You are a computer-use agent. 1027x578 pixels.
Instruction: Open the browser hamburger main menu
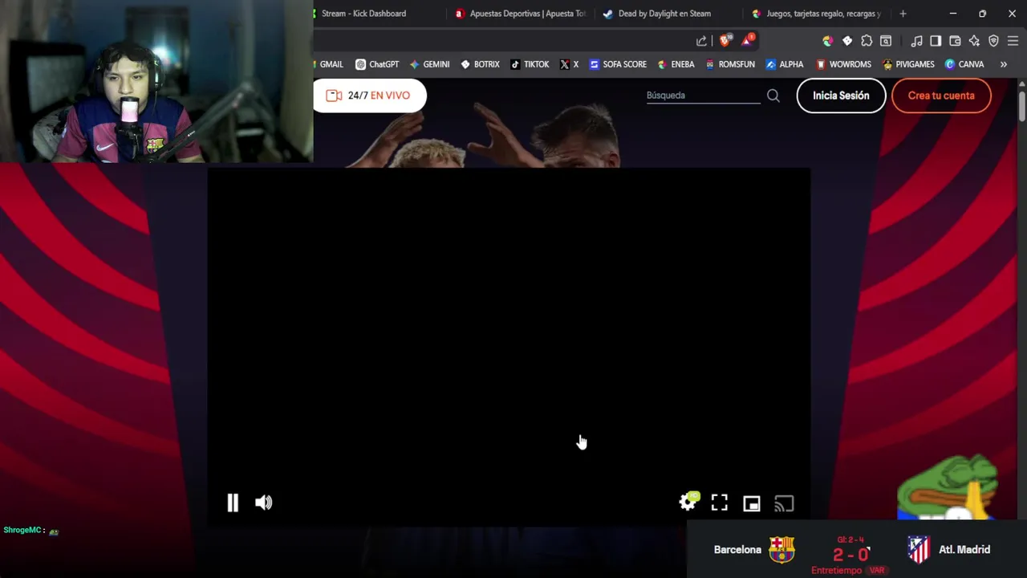[x=1013, y=41]
